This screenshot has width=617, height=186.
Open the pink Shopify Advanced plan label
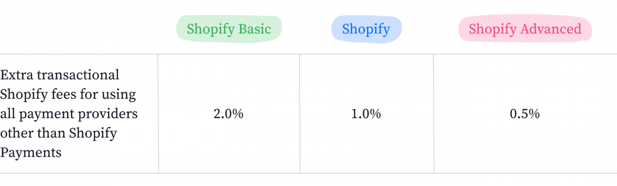pos(525,29)
